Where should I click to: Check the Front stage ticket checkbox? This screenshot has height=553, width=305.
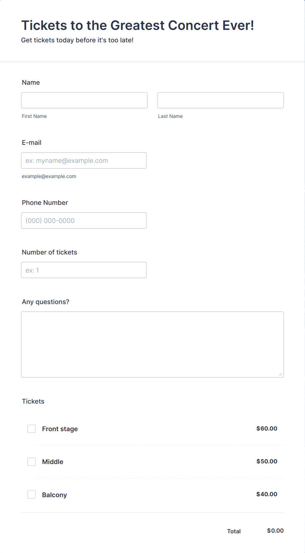[x=31, y=429]
